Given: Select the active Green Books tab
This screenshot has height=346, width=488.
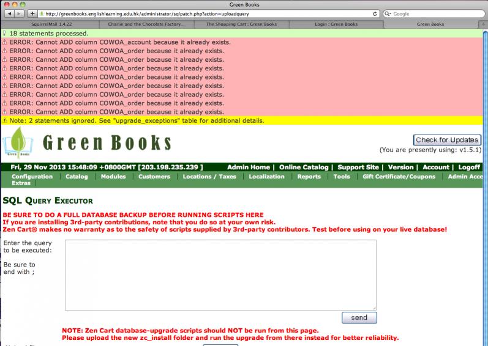Looking at the screenshot, I should pos(430,24).
